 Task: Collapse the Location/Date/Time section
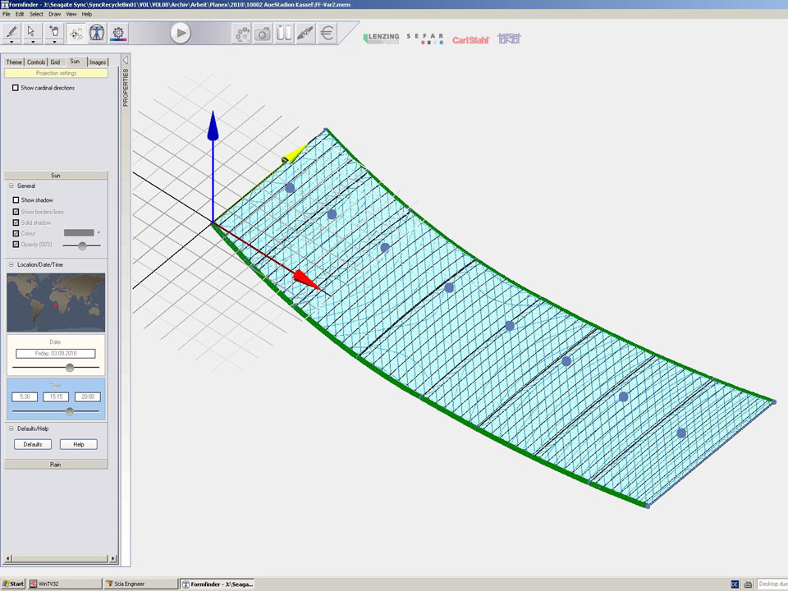point(11,264)
